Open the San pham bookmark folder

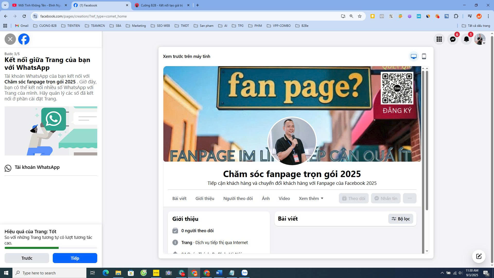204,26
